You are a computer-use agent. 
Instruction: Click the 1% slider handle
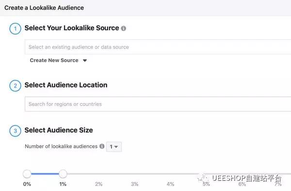tap(63, 174)
